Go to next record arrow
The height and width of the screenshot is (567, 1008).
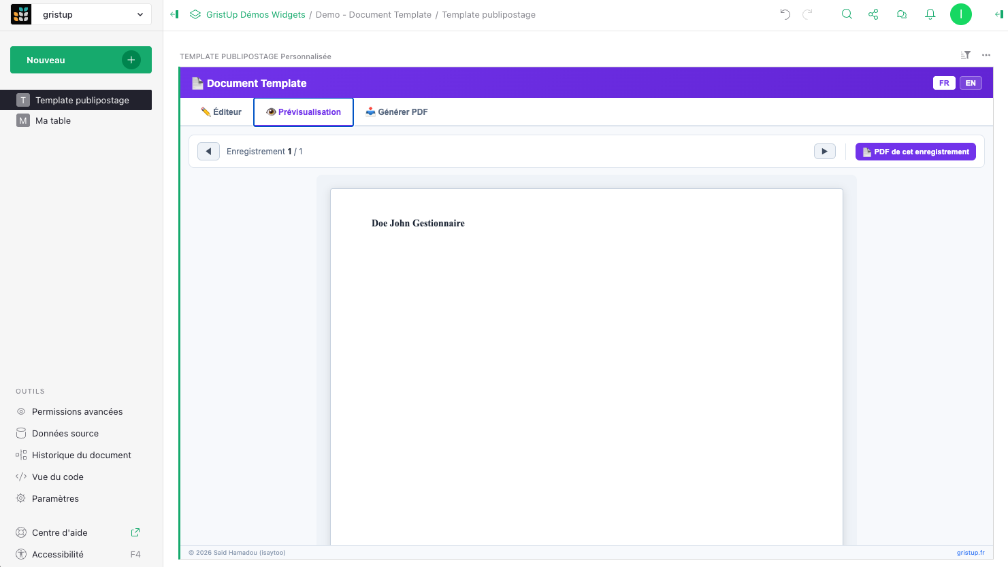click(824, 152)
